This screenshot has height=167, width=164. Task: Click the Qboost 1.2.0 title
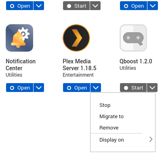tap(136, 61)
